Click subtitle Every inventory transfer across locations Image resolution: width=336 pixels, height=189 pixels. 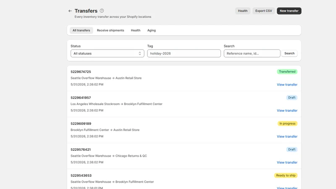click(x=113, y=17)
